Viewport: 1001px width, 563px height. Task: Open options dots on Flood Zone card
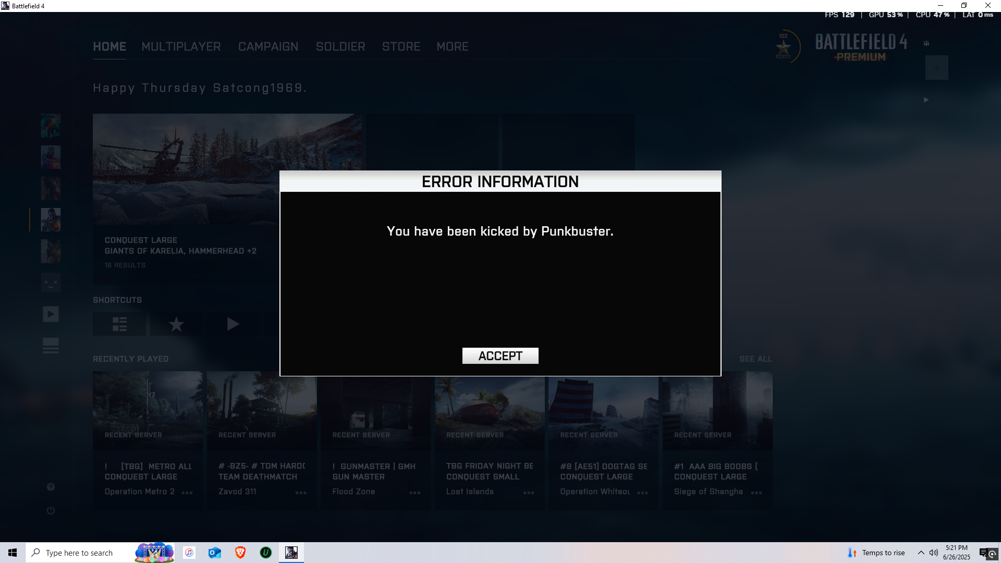tap(415, 493)
